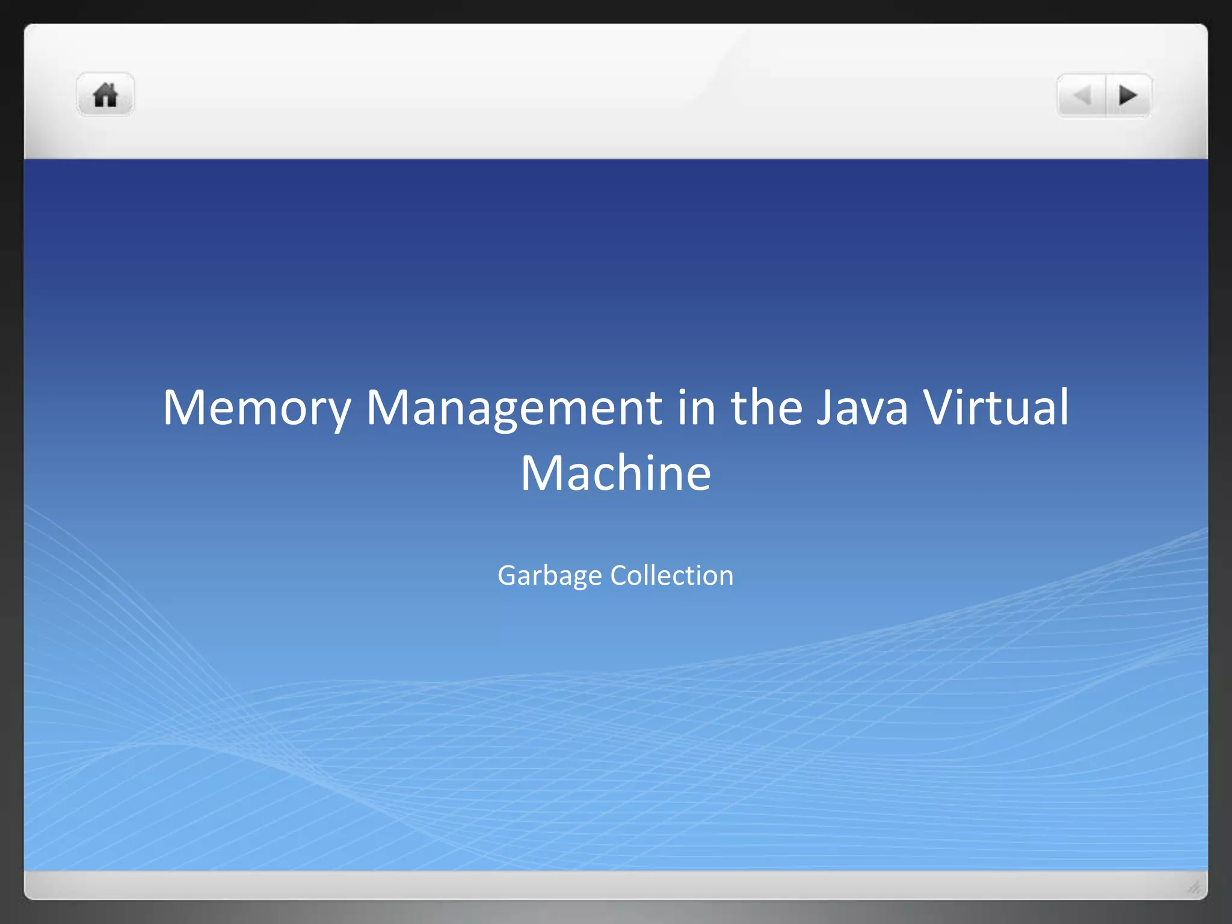Click the word "Machine" on second title line
Screen dimensions: 1232x924
click(x=615, y=473)
